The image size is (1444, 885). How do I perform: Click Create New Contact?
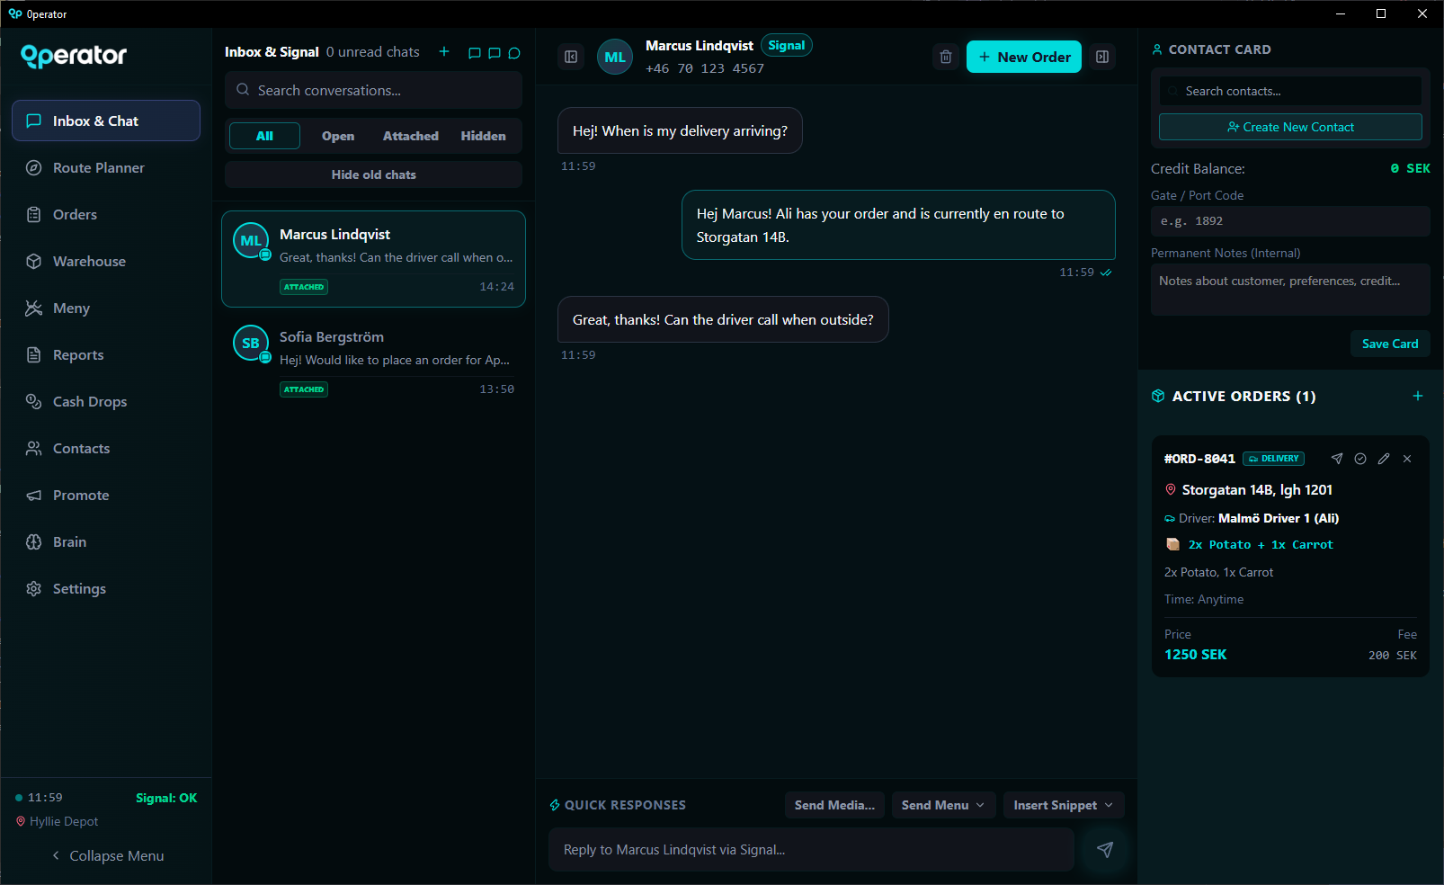tap(1290, 127)
